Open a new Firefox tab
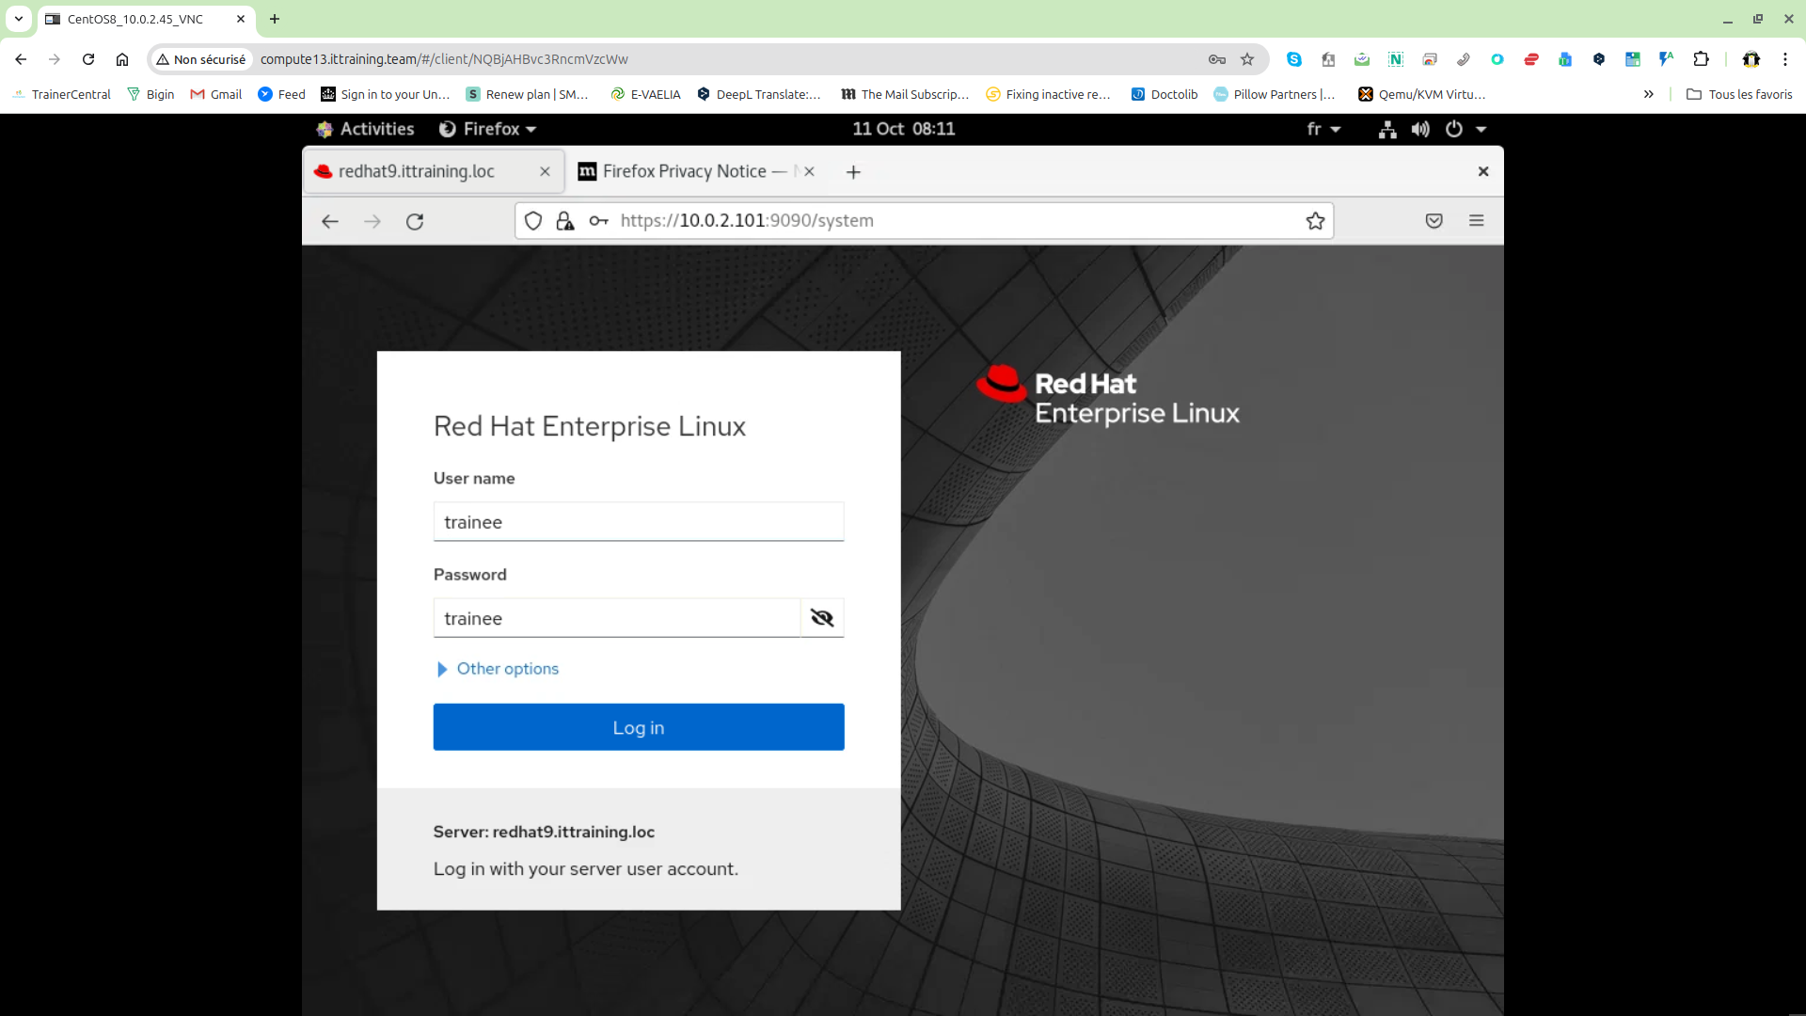Screen dimensions: 1806x1016 click(853, 172)
